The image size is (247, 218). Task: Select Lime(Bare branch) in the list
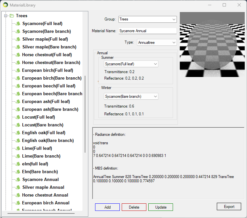tap(41, 156)
